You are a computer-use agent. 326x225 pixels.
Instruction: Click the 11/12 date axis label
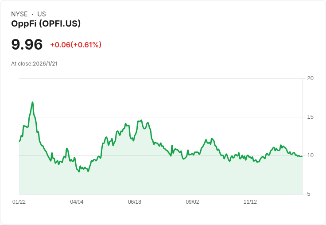(x=250, y=202)
